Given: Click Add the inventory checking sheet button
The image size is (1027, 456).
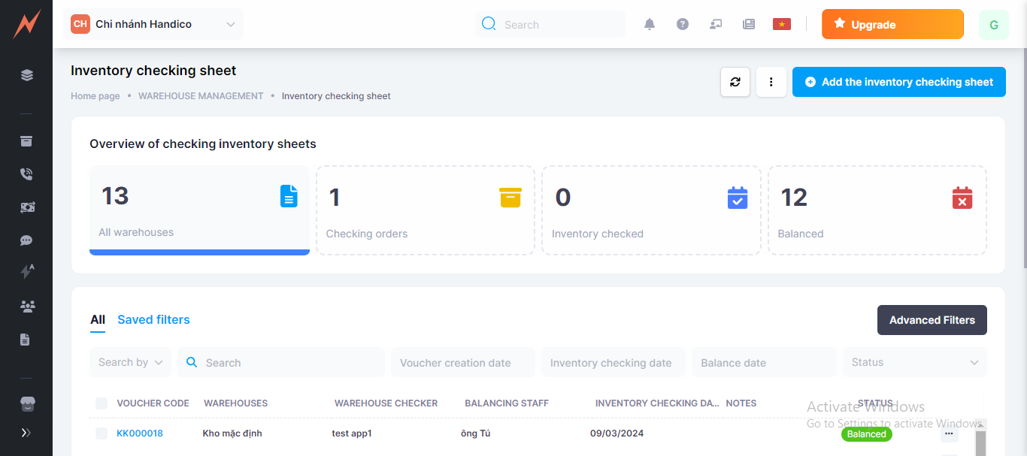Looking at the screenshot, I should tap(898, 82).
